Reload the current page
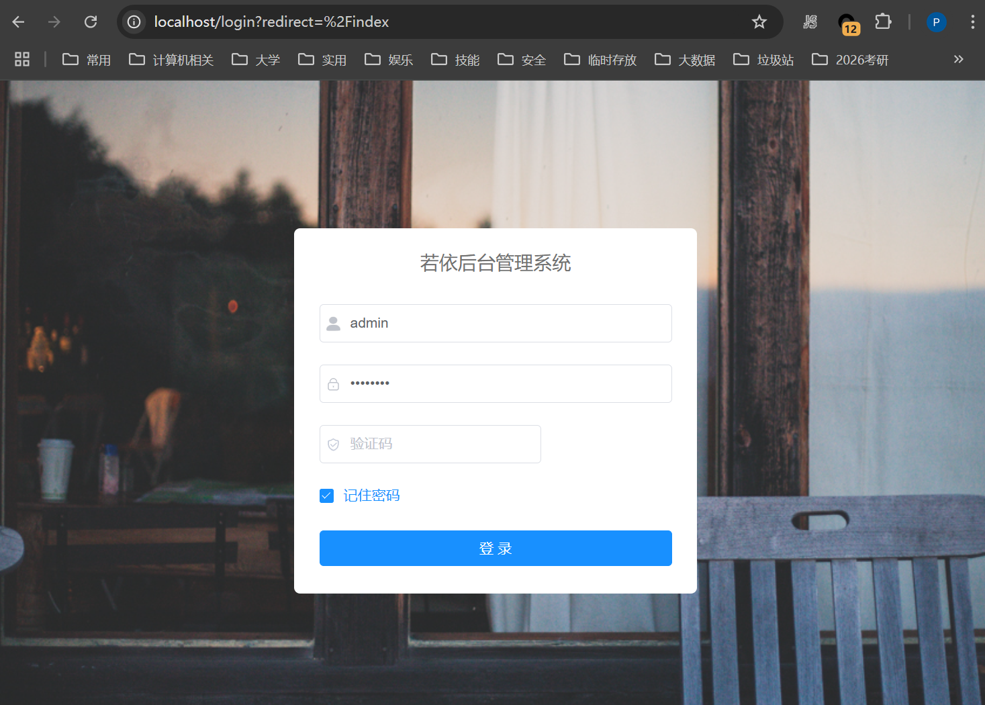Viewport: 985px width, 705px height. tap(91, 22)
